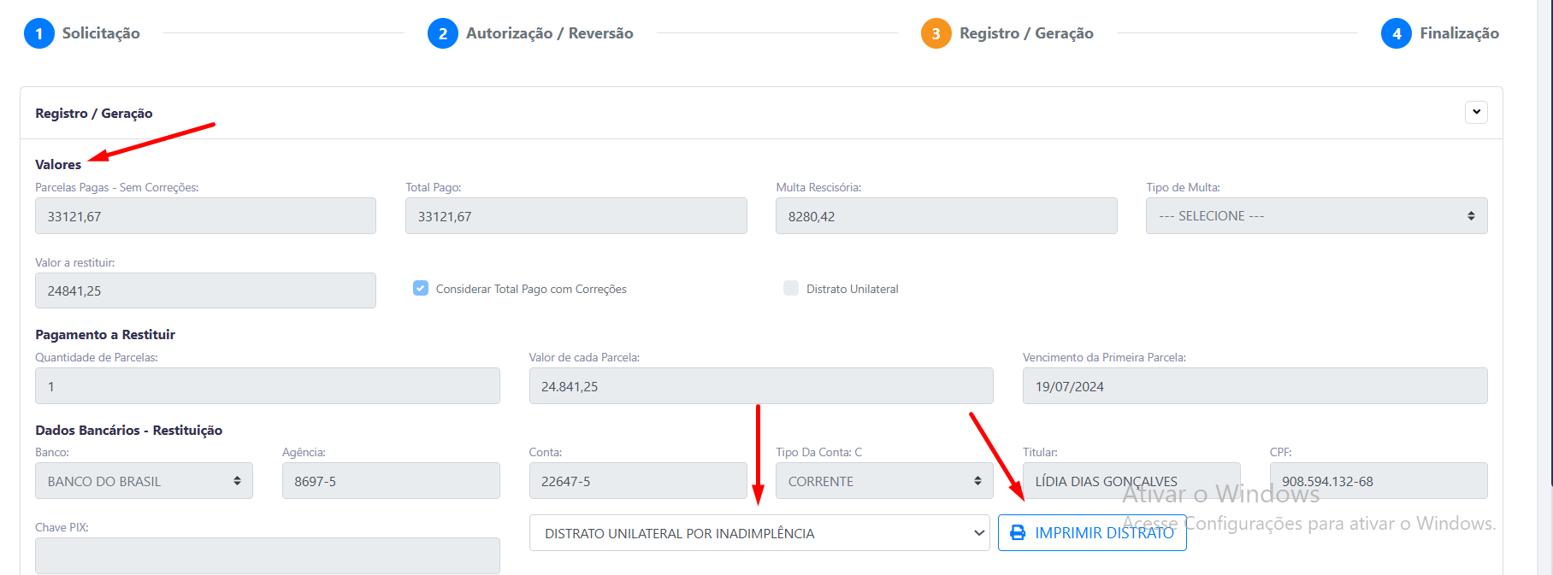The height and width of the screenshot is (575, 1553).
Task: Click the Pagamento a Restituir heading
Action: point(105,334)
